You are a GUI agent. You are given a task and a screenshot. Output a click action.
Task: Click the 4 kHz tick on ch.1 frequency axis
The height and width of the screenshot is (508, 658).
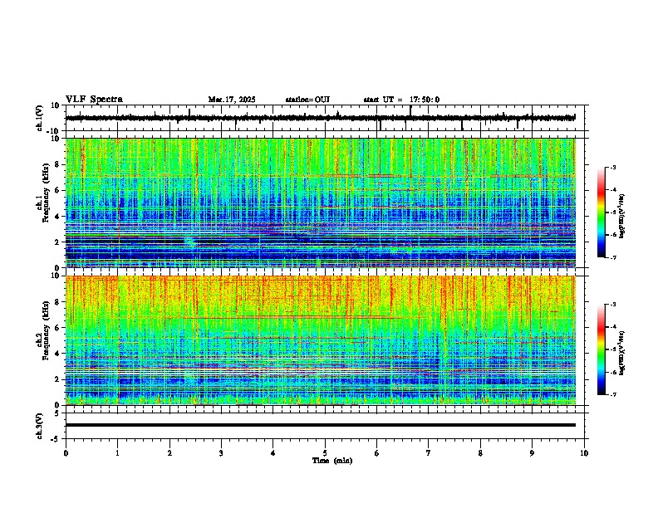pos(58,217)
